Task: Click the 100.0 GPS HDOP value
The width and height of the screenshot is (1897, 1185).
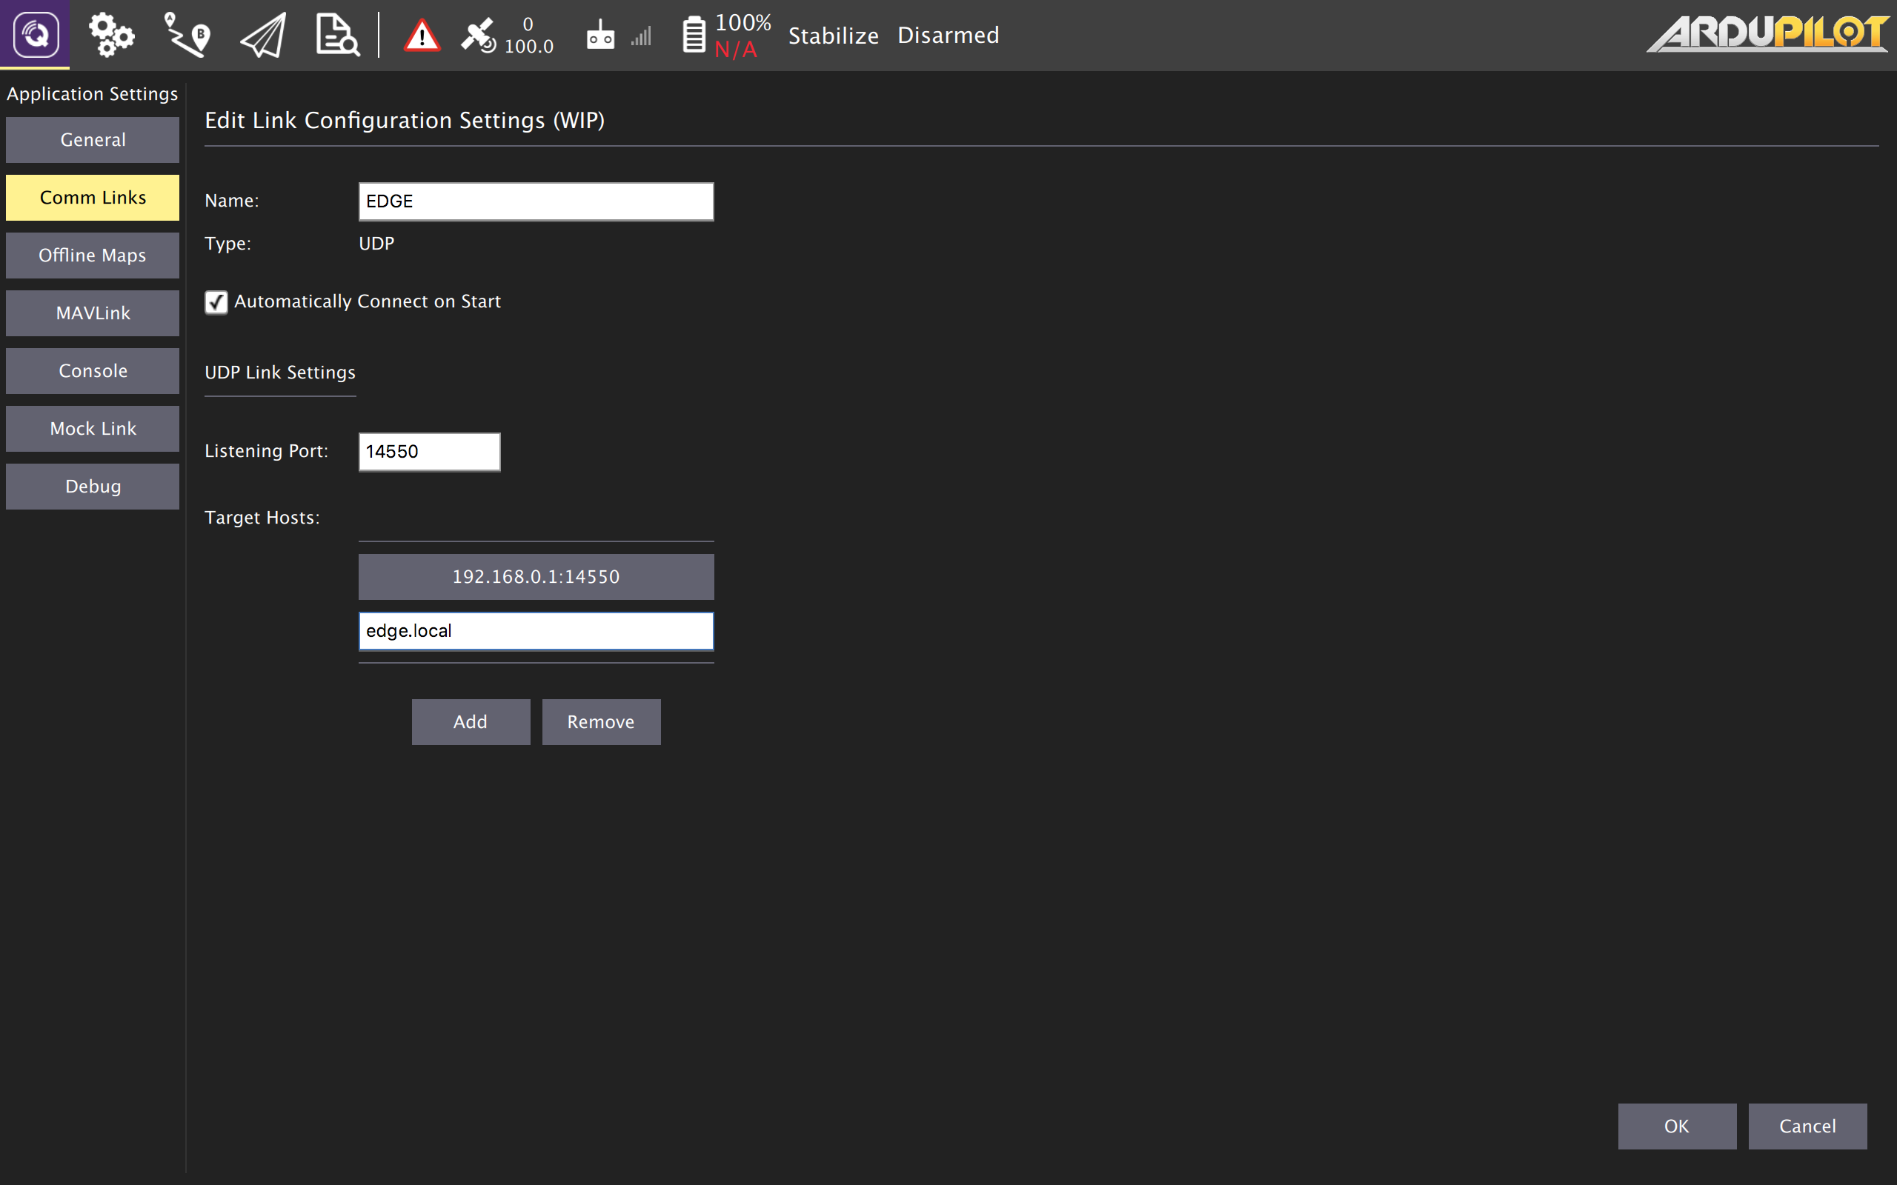Action: click(528, 46)
